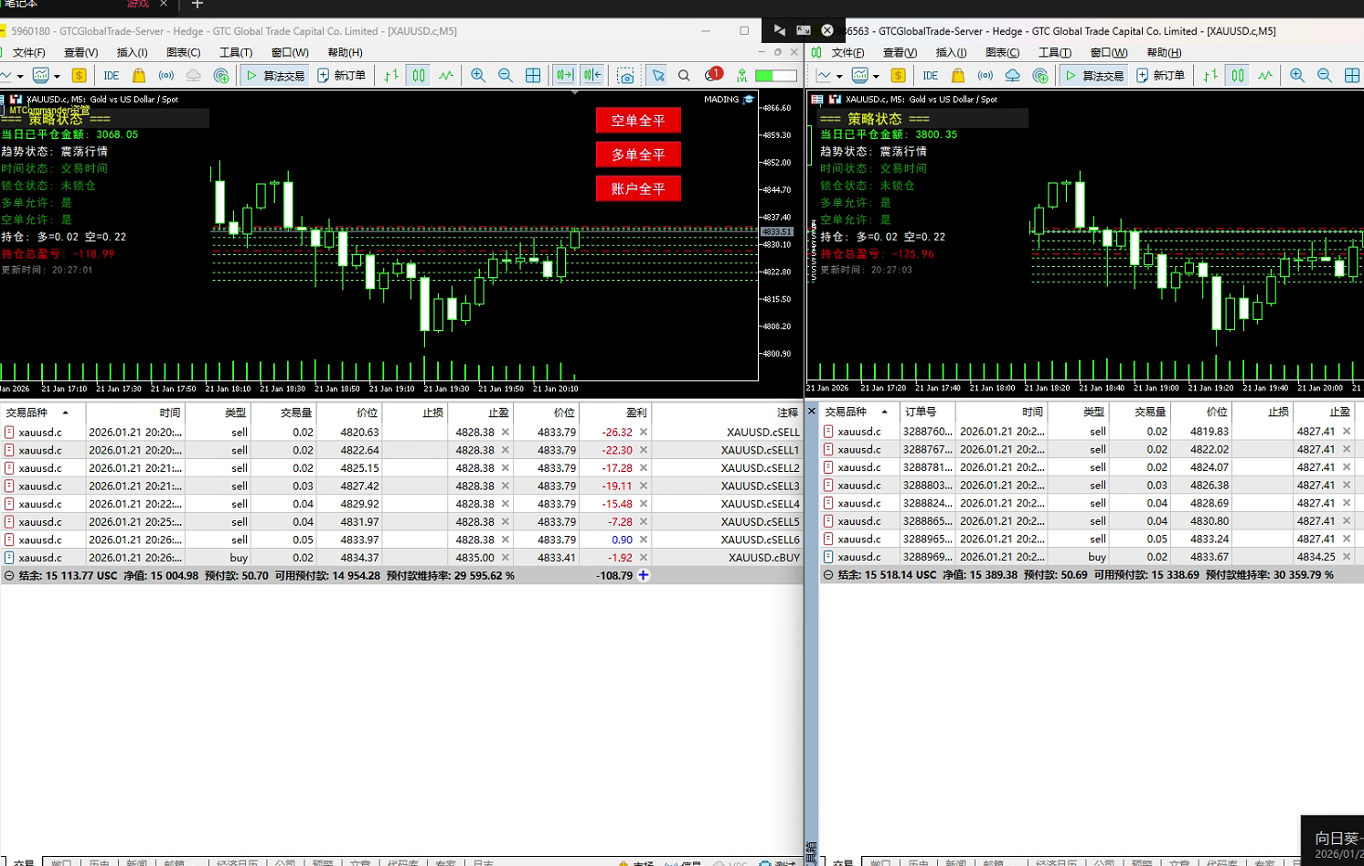This screenshot has height=866, width=1364.
Task: Sort left table by 交易品种 column
Action: (x=43, y=413)
